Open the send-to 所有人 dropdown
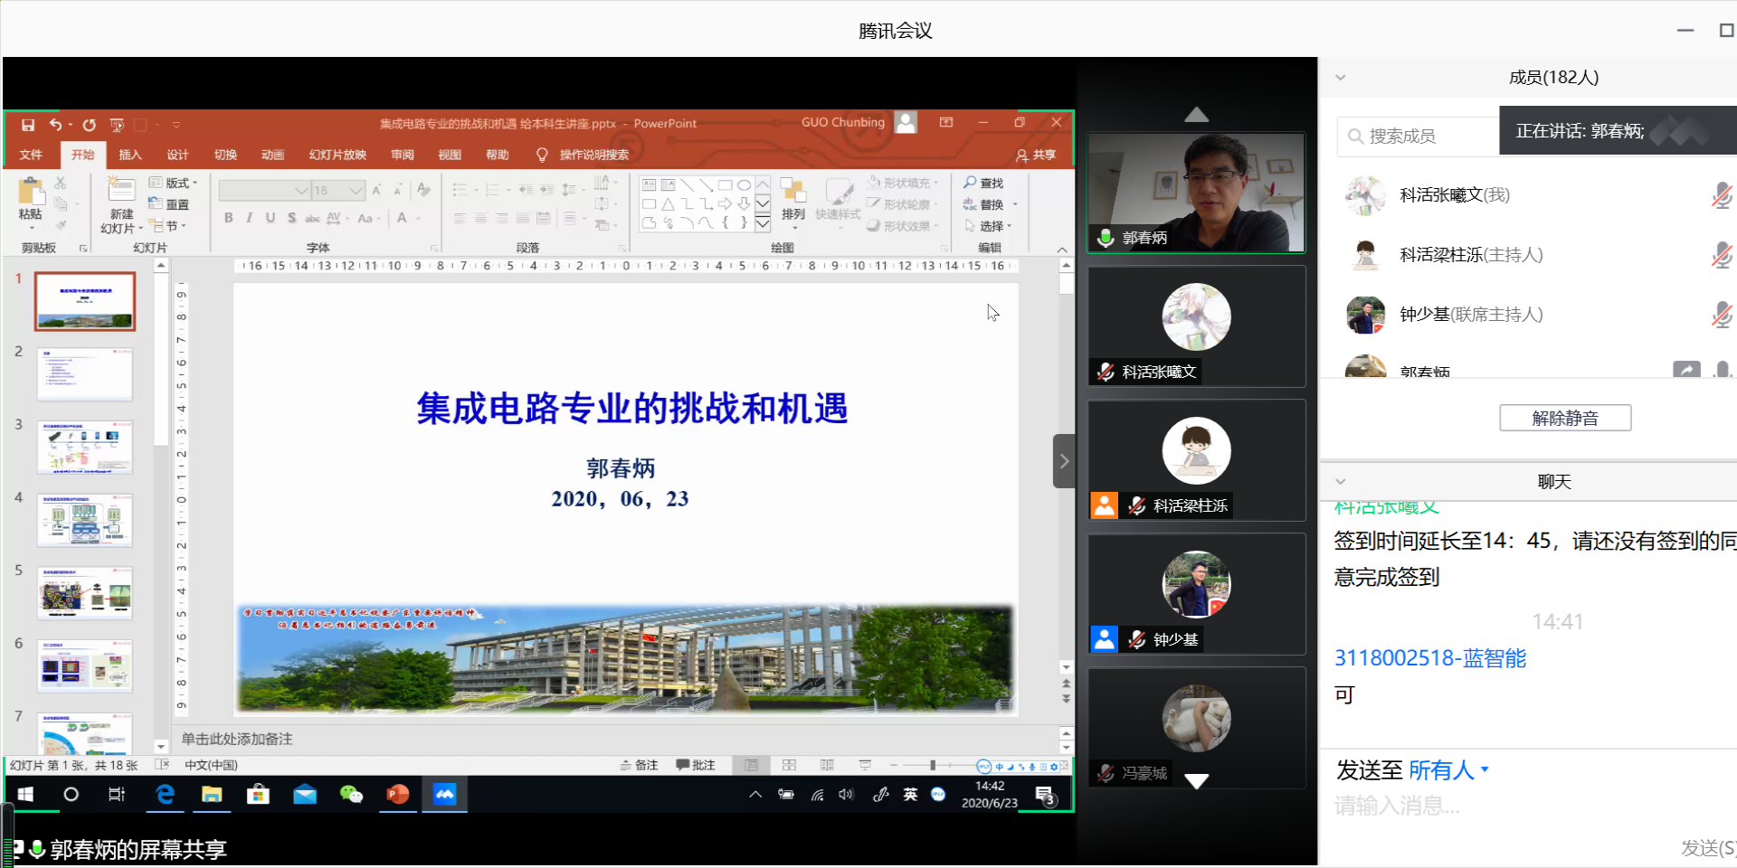 tap(1448, 770)
